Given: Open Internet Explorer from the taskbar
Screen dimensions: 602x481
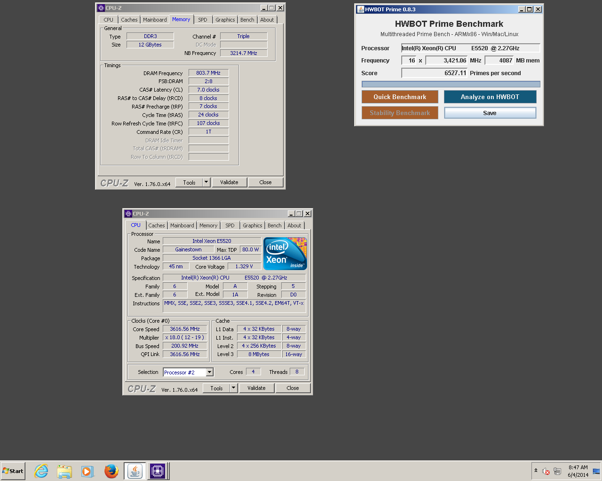Looking at the screenshot, I should point(41,471).
